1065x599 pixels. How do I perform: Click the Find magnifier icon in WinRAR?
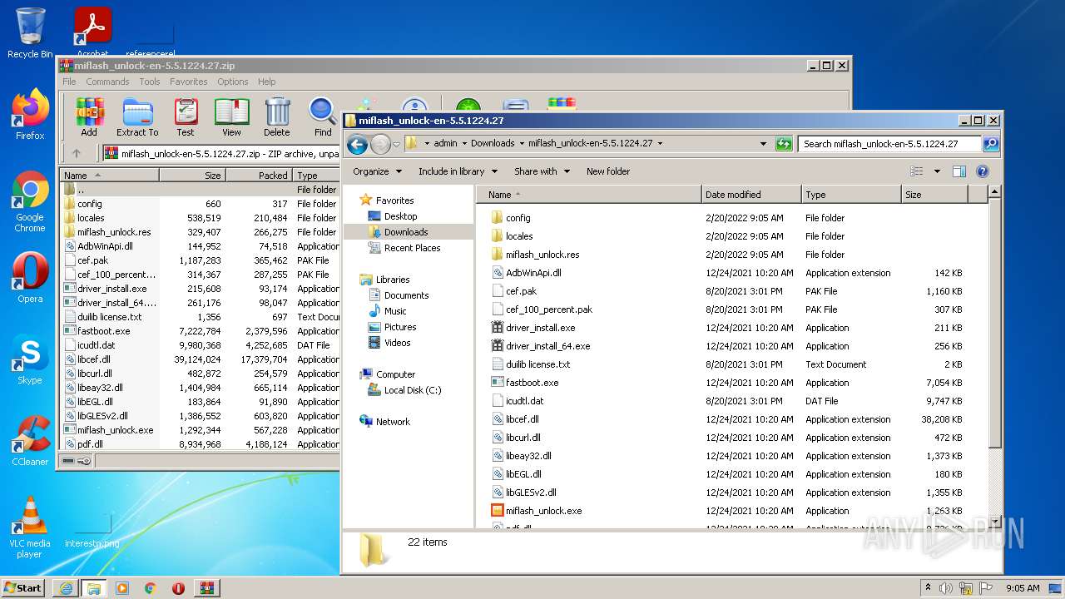323,117
